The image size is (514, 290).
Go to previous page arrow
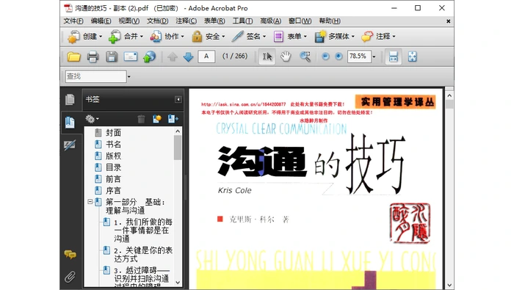(173, 57)
